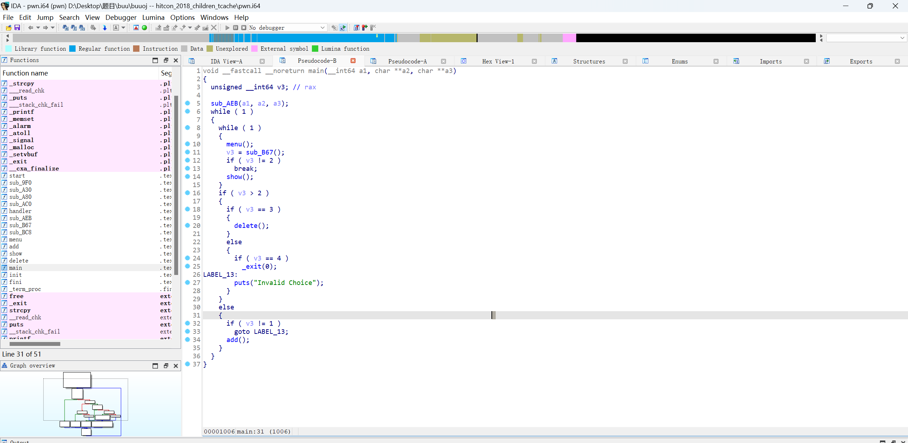The width and height of the screenshot is (908, 443).
Task: Open the dropdown beside the asterisk-plus icon
Action: tap(190, 28)
